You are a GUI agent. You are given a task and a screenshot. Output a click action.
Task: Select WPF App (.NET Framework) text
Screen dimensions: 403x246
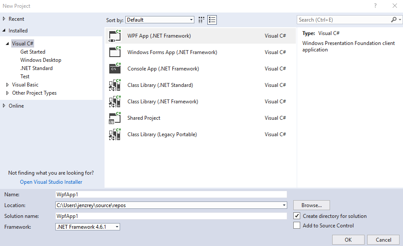tap(159, 36)
